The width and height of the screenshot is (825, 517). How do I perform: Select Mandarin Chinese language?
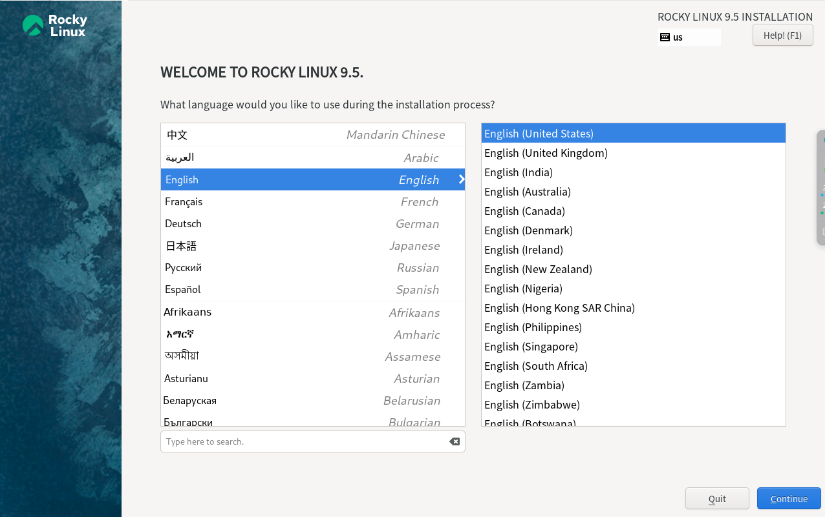[x=313, y=135]
